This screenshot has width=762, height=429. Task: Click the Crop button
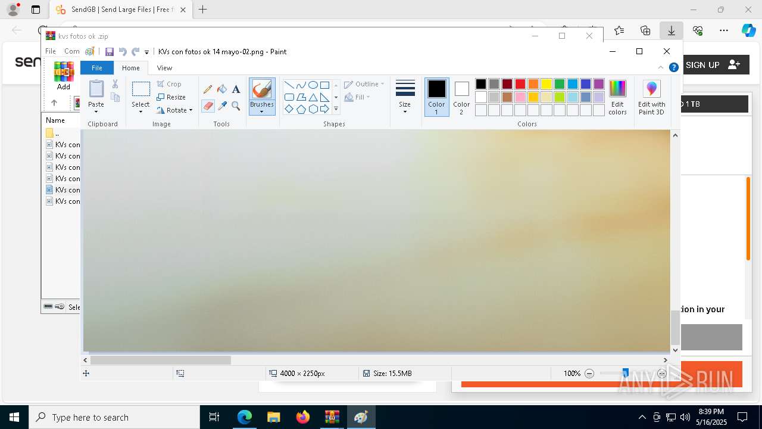coord(169,84)
